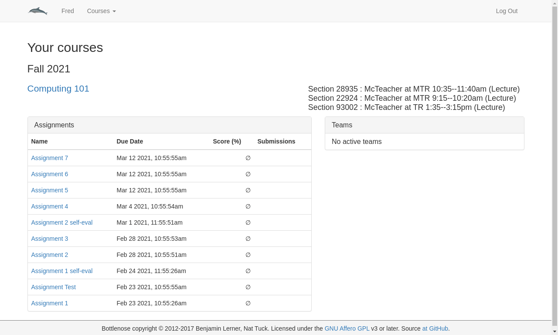Go to Assignment 4
The height and width of the screenshot is (335, 558).
pos(49,206)
